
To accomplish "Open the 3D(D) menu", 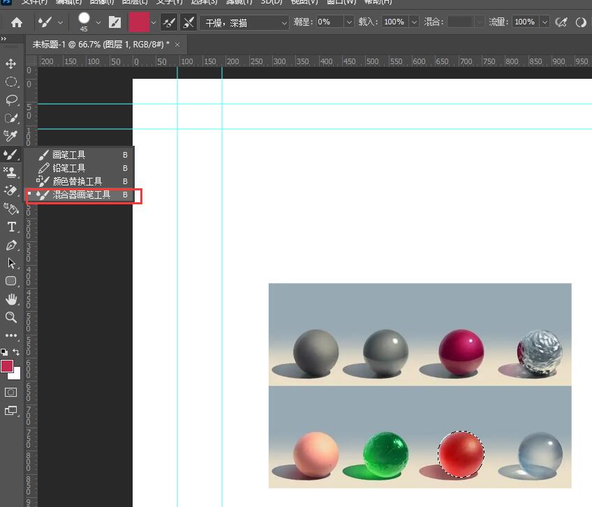I will click(271, 2).
